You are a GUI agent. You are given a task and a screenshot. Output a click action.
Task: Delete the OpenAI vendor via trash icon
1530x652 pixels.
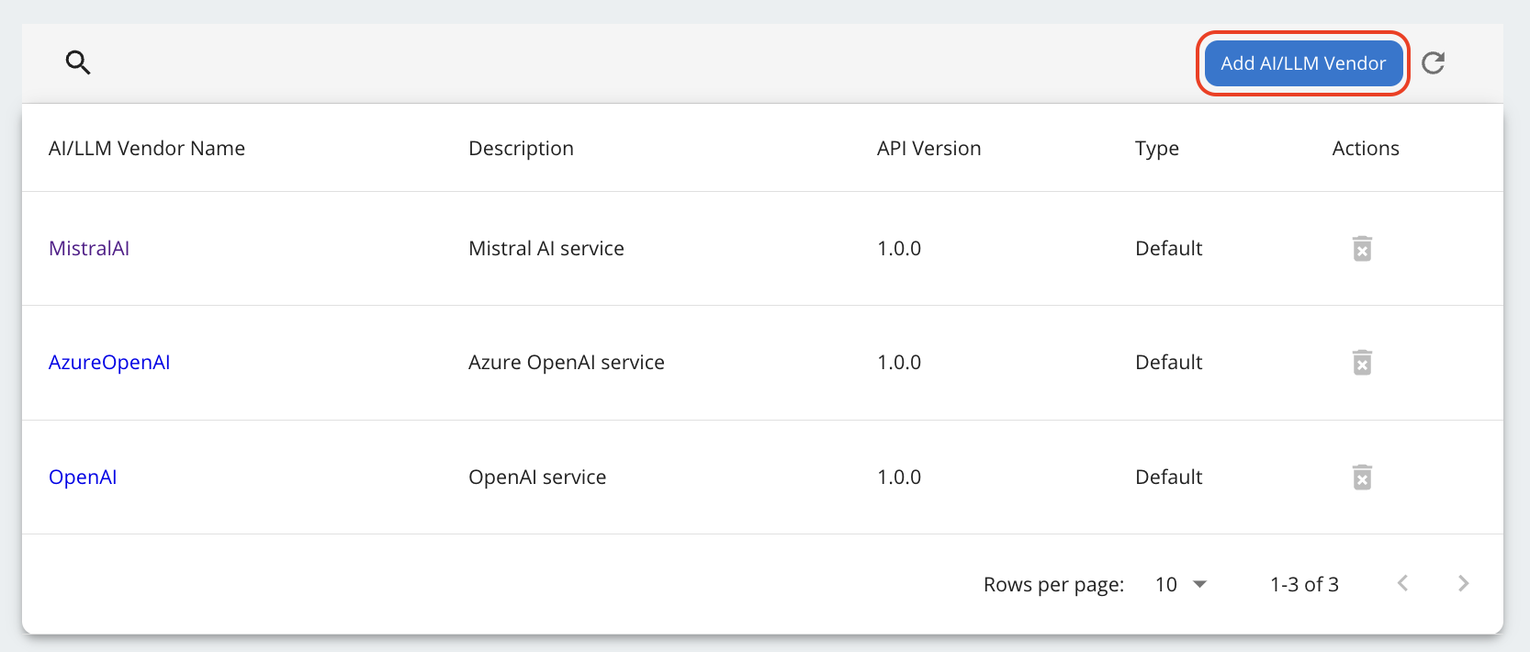pos(1362,477)
